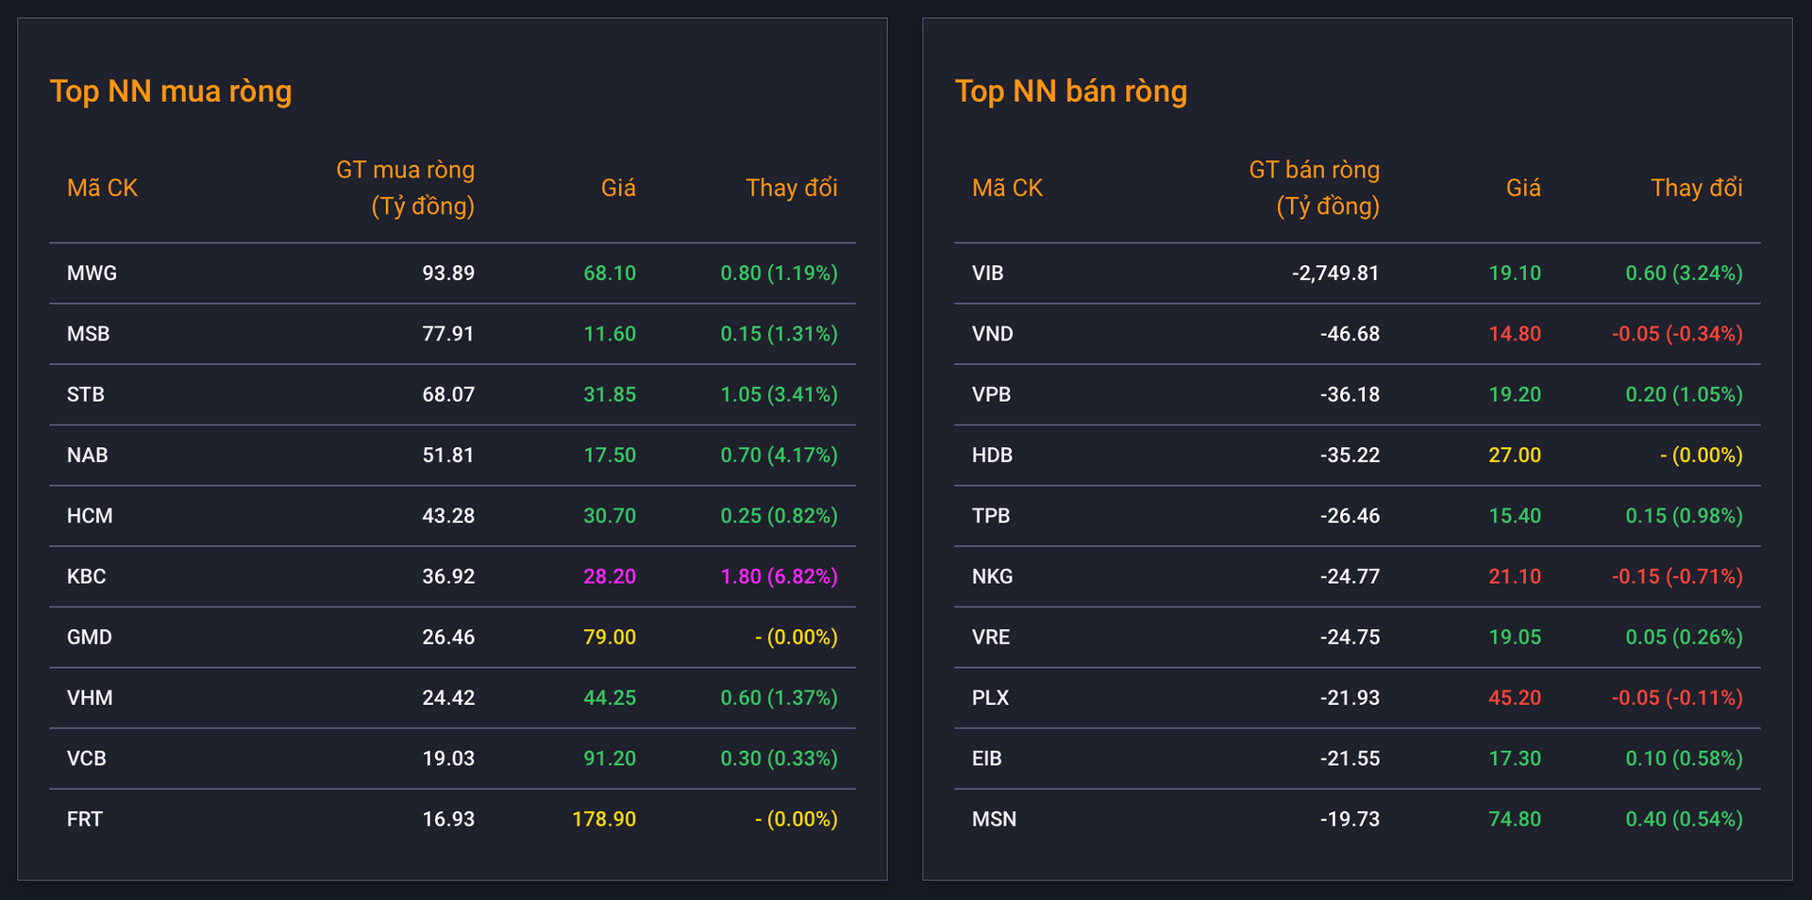Image resolution: width=1812 pixels, height=900 pixels.
Task: Click the VRE ticker
Action: [x=991, y=638]
